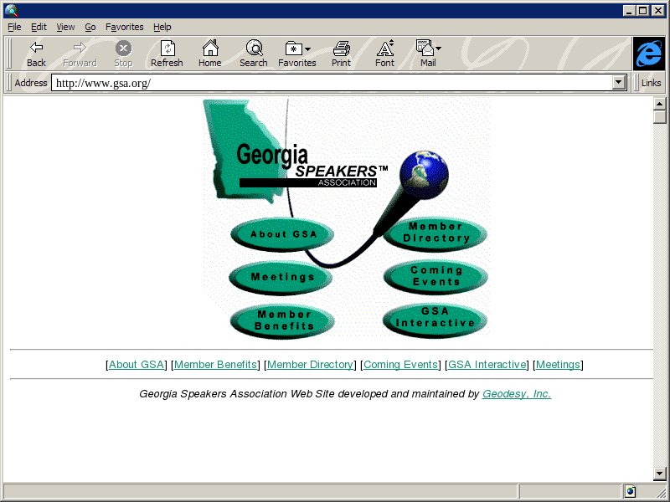
Task: Open the File menu
Action: coord(14,27)
